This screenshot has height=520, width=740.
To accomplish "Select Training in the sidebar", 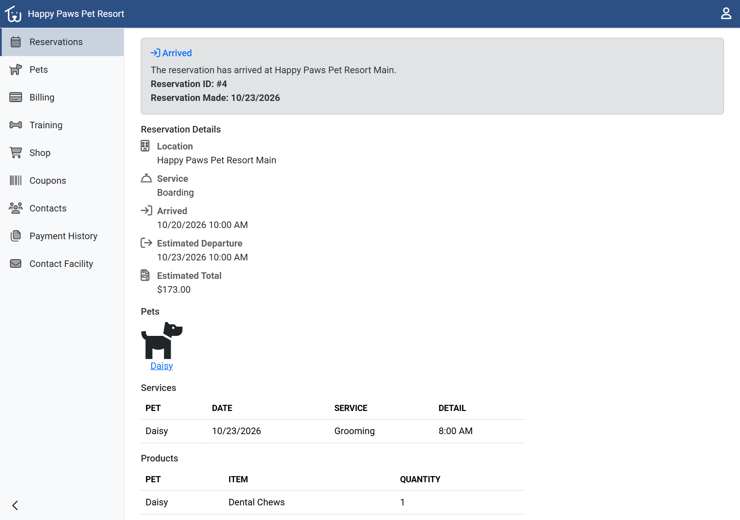I will 62,125.
